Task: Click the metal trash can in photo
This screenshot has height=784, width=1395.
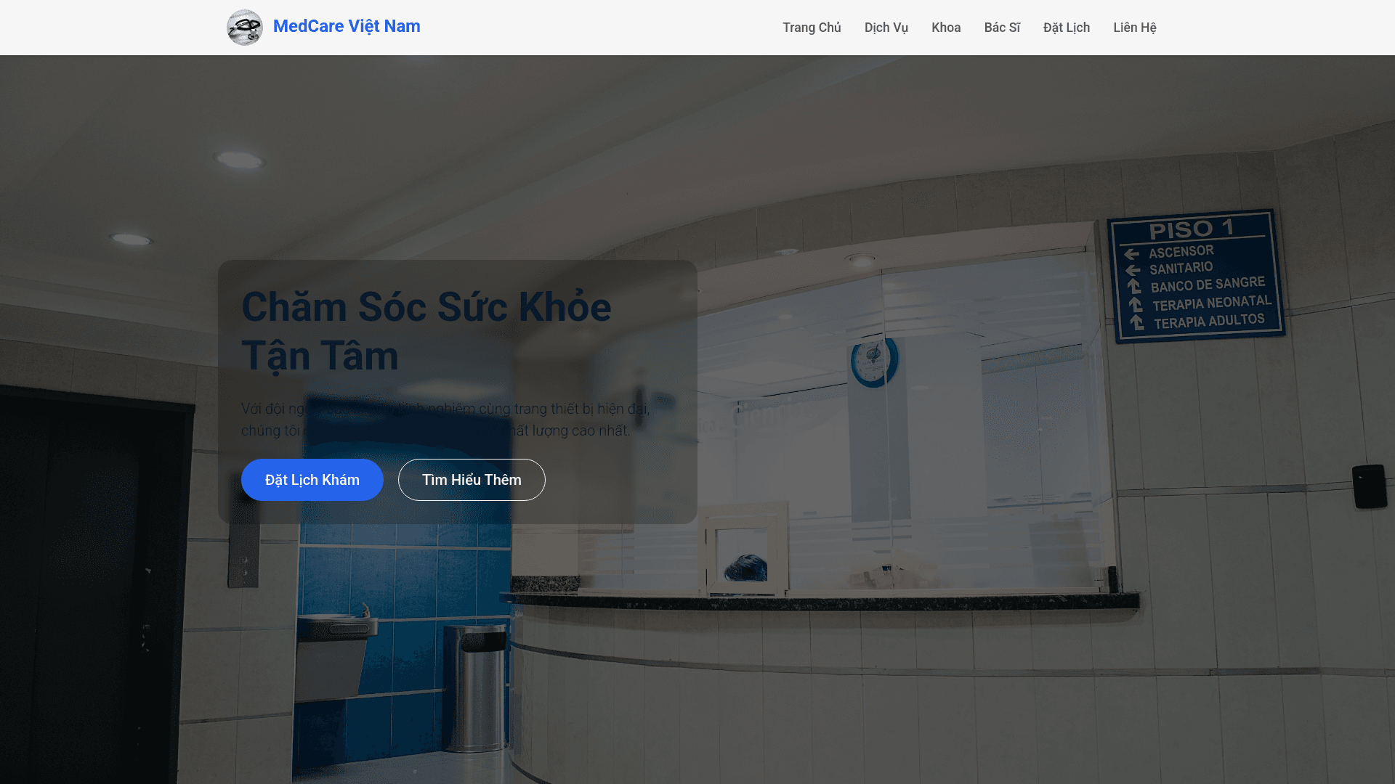Action: tap(476, 686)
